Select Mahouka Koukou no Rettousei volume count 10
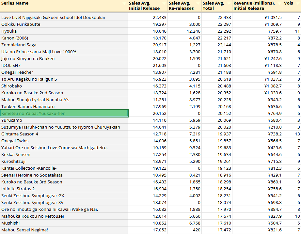The height and width of the screenshot is (234, 301). 292,216
